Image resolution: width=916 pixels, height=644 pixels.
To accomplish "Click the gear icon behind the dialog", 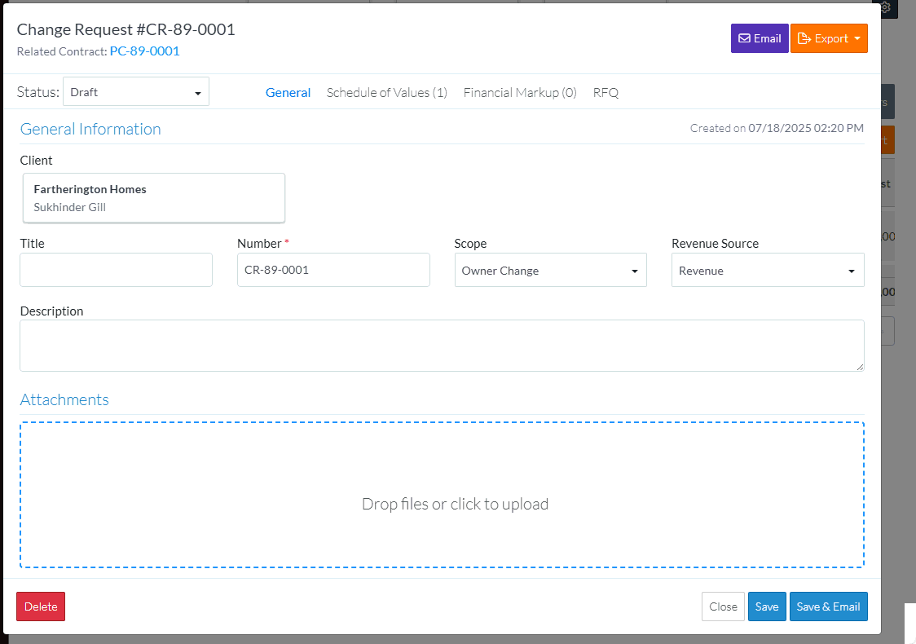I will [x=885, y=7].
